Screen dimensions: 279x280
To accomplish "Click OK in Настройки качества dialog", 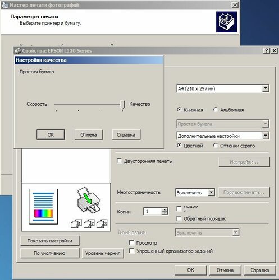I will coord(51,134).
